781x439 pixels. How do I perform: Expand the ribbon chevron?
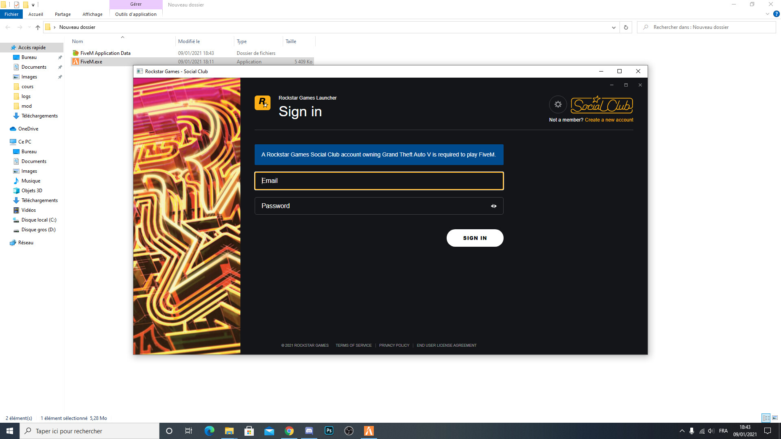pyautogui.click(x=767, y=14)
